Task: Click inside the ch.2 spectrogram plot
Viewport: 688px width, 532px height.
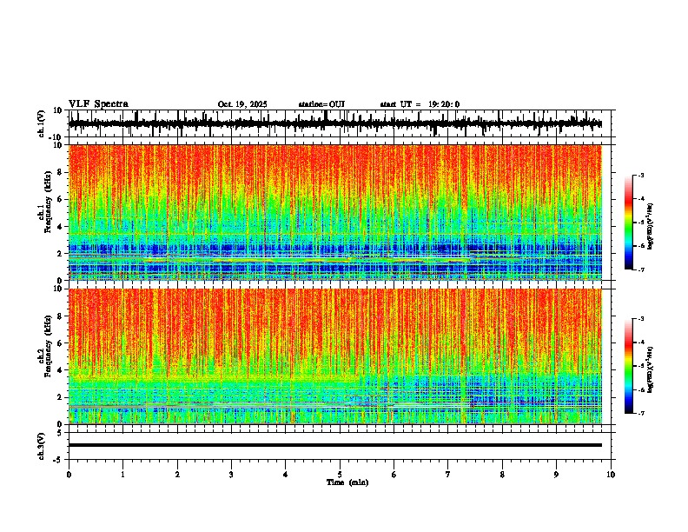Action: 335,356
